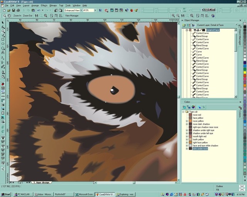The height and width of the screenshot is (197, 247).
Task: Click the Object Manager scroll down arrow
Action: click(236, 97)
